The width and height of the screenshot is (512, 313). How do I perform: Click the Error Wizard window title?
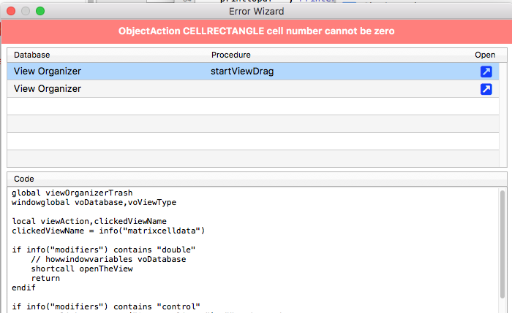[x=256, y=12]
